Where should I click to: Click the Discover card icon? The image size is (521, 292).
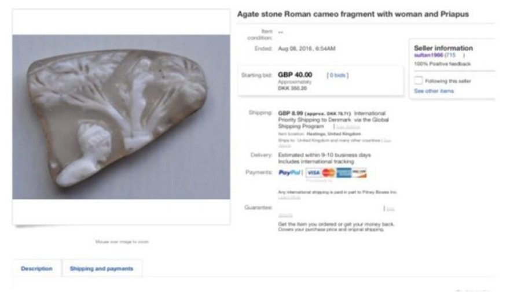(x=359, y=173)
